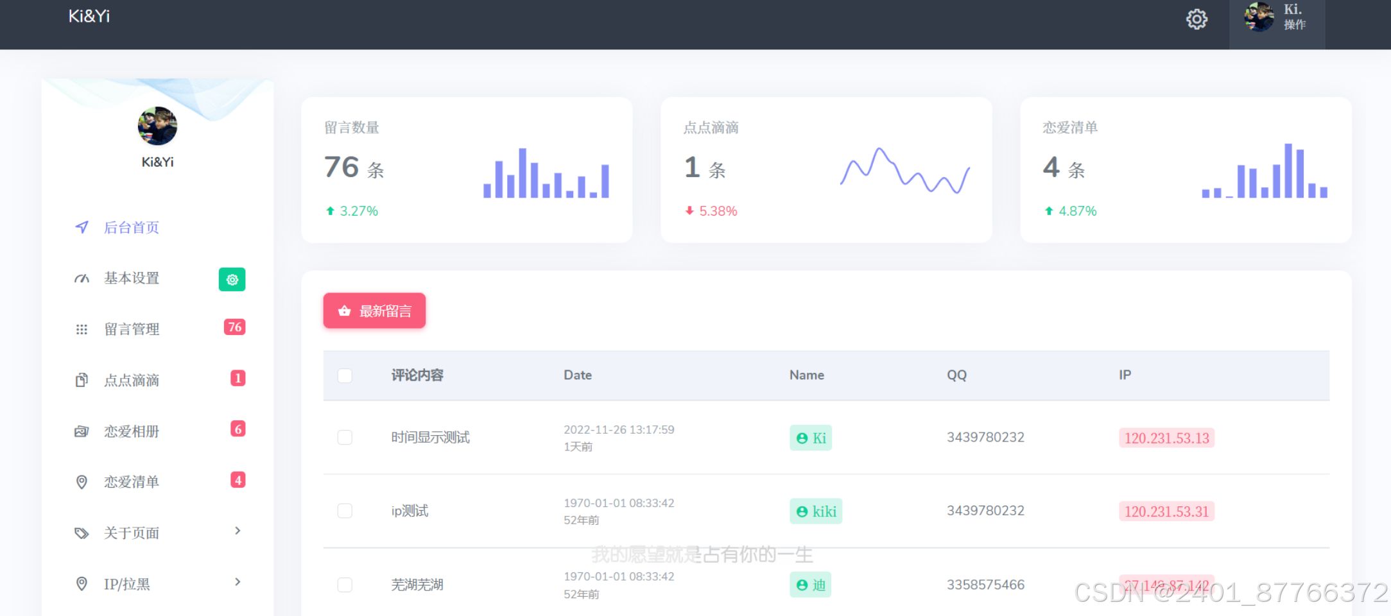Image resolution: width=1391 pixels, height=616 pixels.
Task: Click the location pin icon next to 恋爱清单
Action: point(82,482)
